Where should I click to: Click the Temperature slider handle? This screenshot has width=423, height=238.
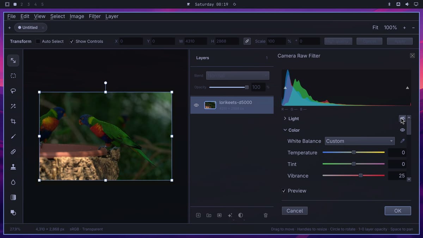point(354,152)
